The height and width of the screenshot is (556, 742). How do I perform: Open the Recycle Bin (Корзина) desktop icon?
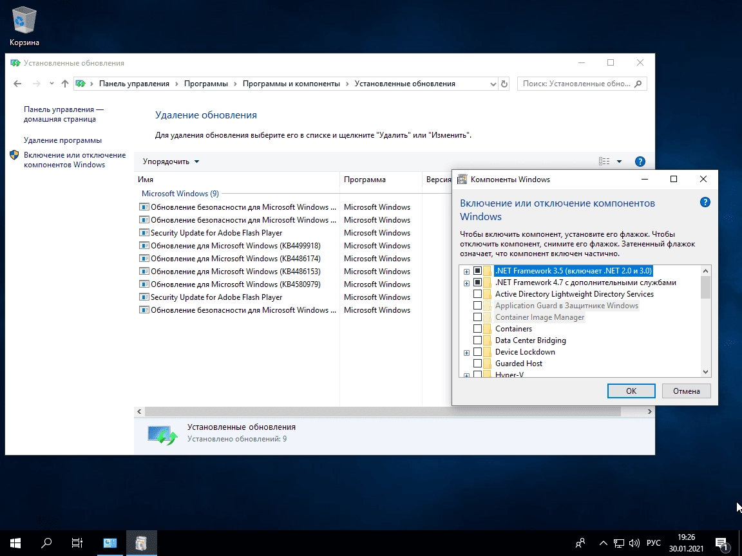(24, 26)
